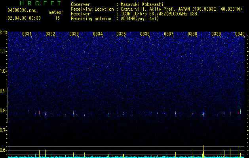This screenshot has height=158, width=249.
Task: Click the 0.9 frequency axis label
Action: [x=3, y=91]
